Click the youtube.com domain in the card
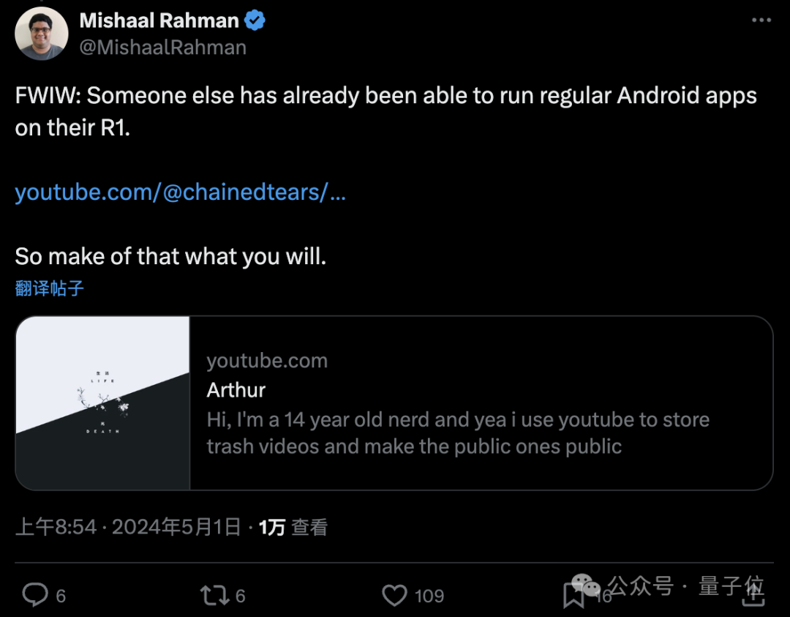 (x=267, y=360)
